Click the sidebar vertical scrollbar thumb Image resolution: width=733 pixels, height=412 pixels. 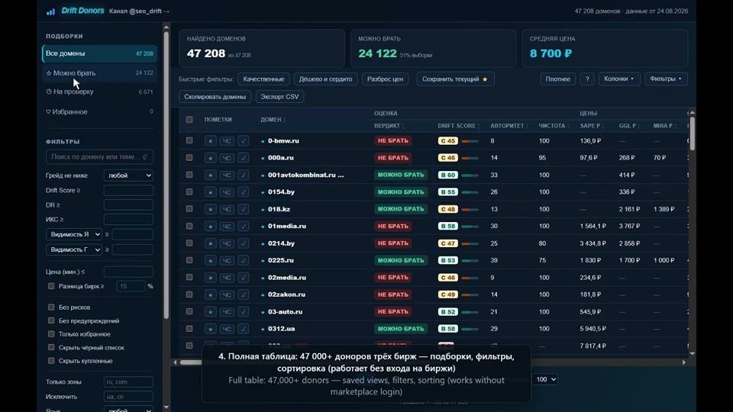(166, 175)
